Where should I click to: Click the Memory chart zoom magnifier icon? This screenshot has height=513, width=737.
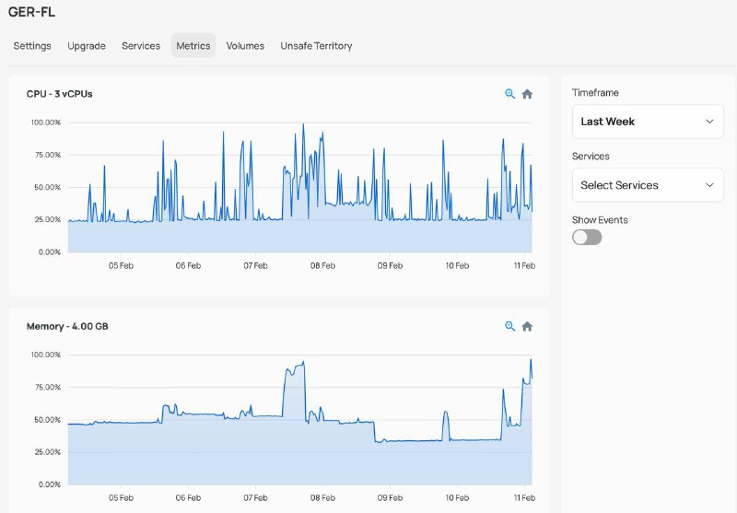[509, 326]
